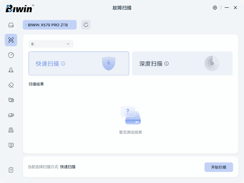
Task: Open the system information monitor icon
Action: tap(11, 145)
